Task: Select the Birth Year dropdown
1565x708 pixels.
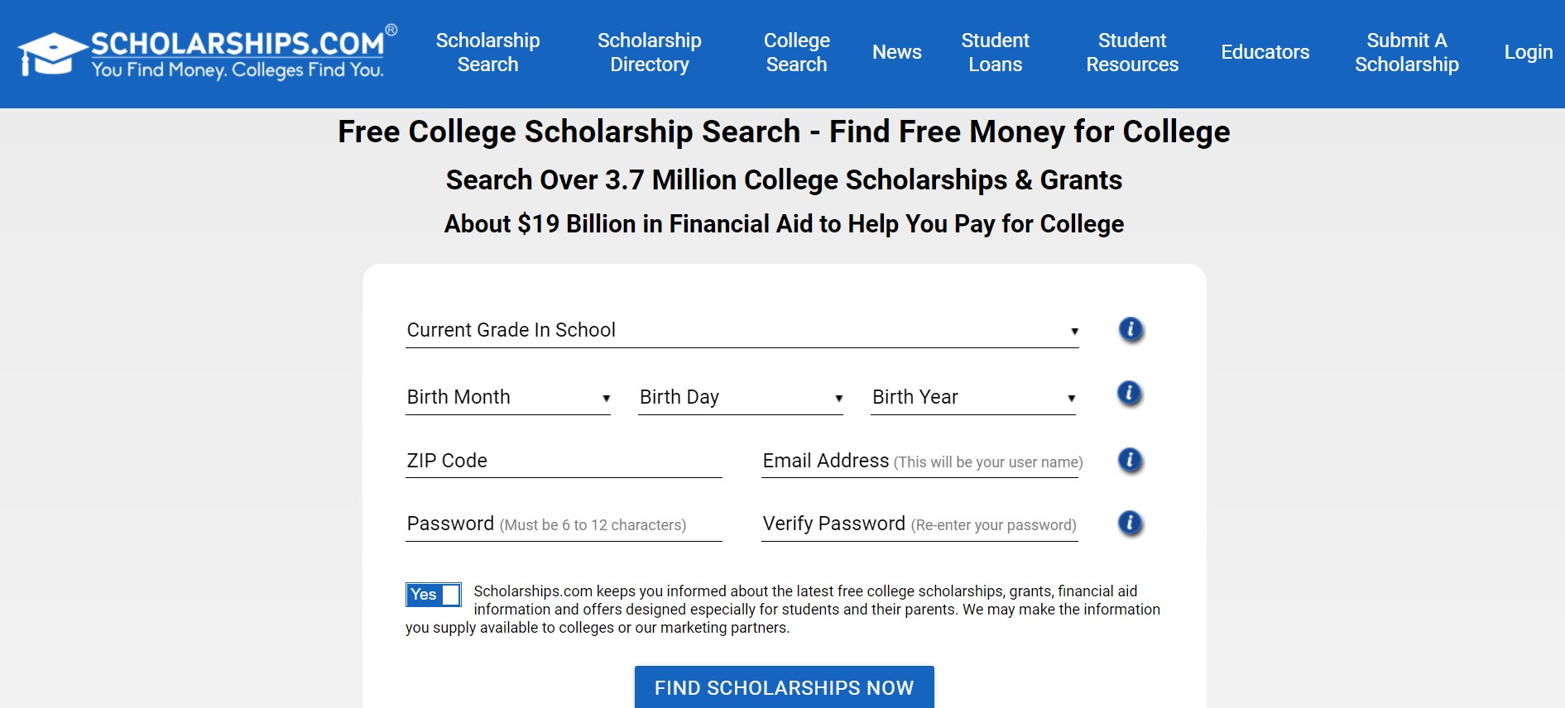Action: (x=973, y=398)
